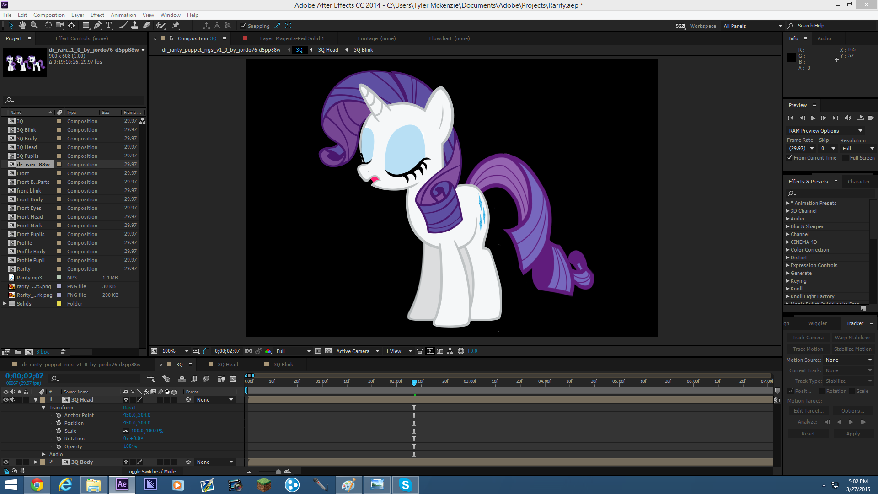Viewport: 878px width, 494px height.
Task: Open the Animation menu
Action: [x=123, y=15]
